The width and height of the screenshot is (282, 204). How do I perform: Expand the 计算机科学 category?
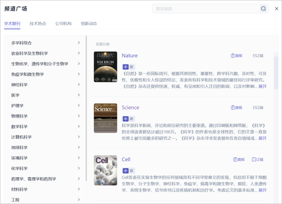point(79,137)
